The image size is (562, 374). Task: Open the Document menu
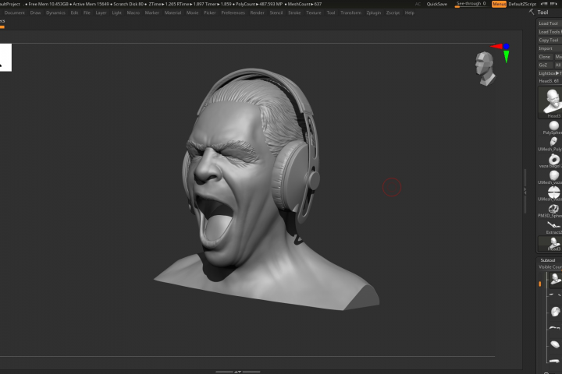15,12
